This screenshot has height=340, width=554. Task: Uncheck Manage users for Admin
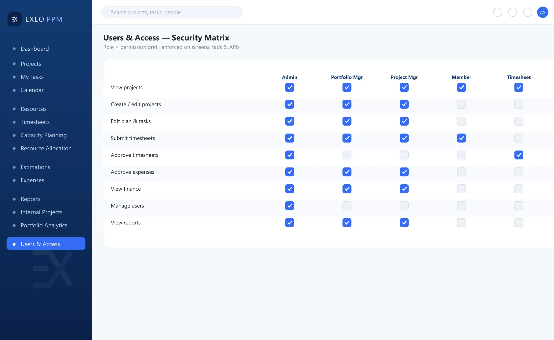[290, 206]
